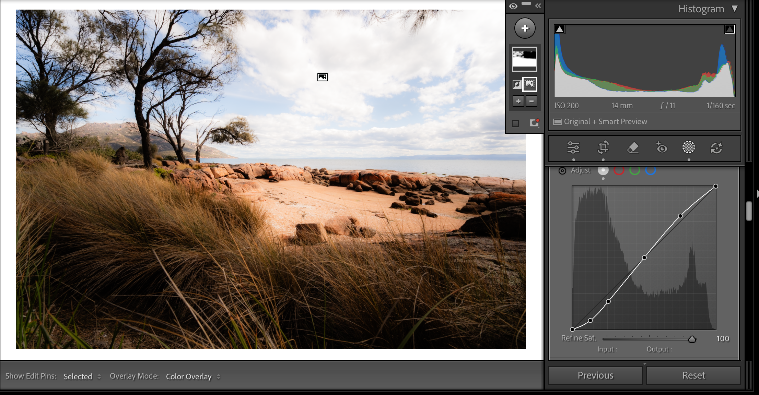
Task: Click the Point Color refresh icon
Action: tap(716, 148)
